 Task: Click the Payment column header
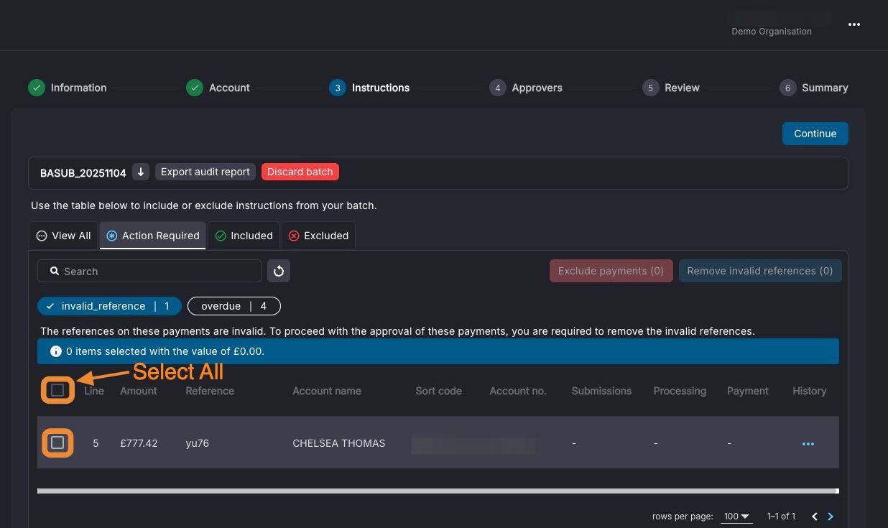[x=748, y=391]
